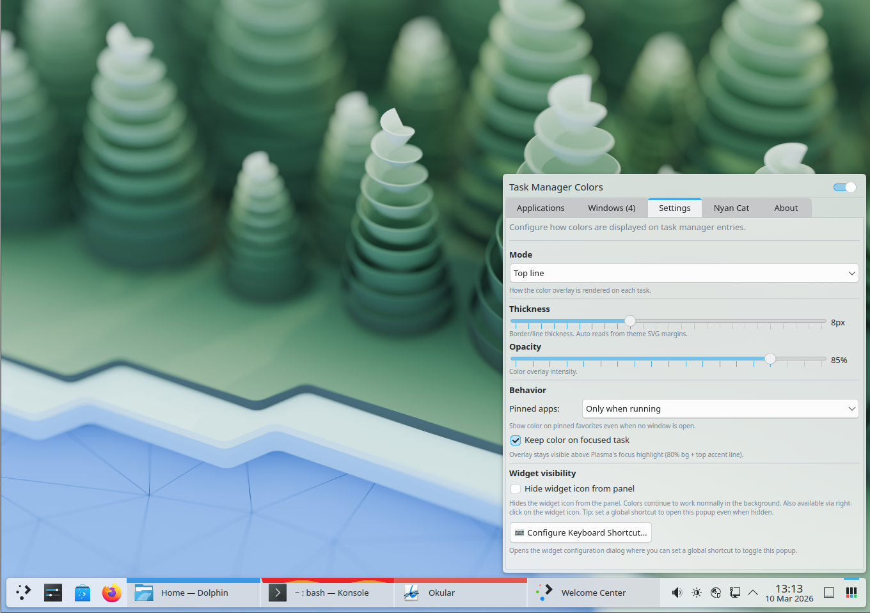
Task: Switch to the Applications tab
Action: tap(541, 208)
